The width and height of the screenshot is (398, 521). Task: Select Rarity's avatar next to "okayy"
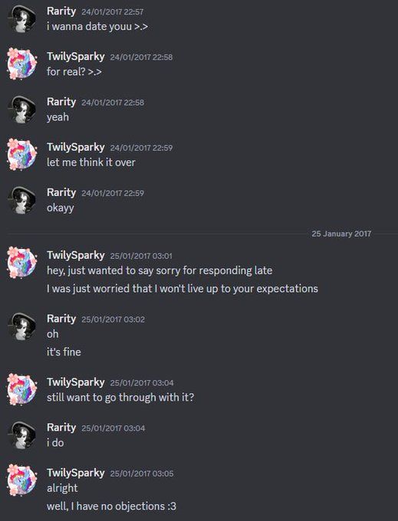22,201
